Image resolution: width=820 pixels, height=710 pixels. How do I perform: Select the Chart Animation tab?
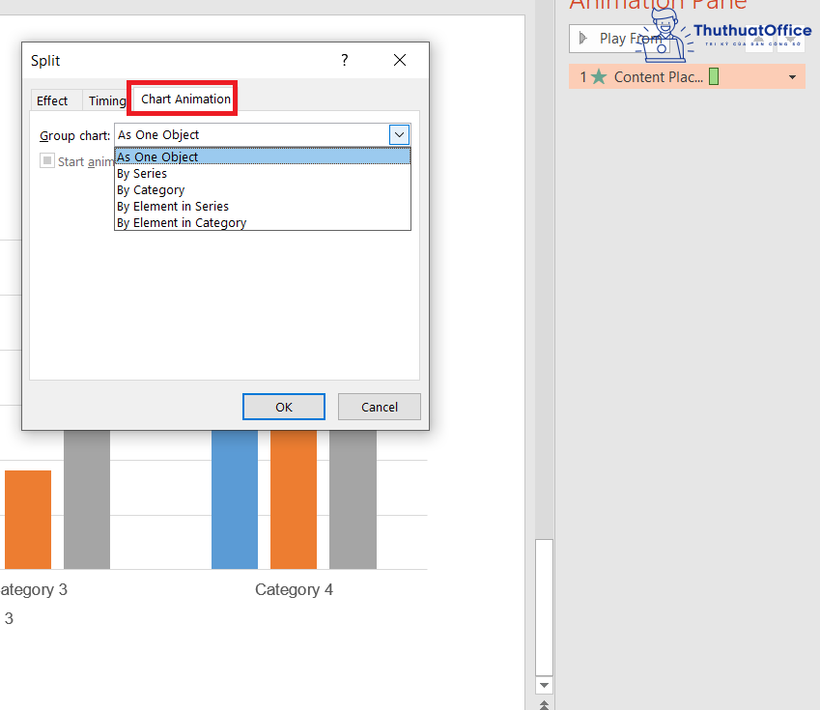coord(185,99)
